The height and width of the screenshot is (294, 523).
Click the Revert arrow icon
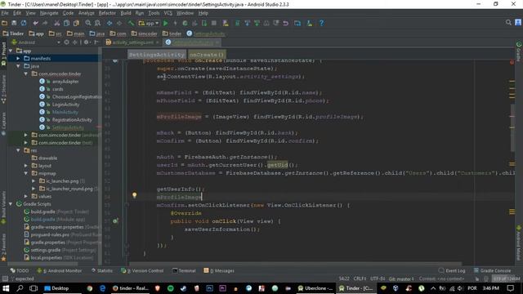(285, 24)
